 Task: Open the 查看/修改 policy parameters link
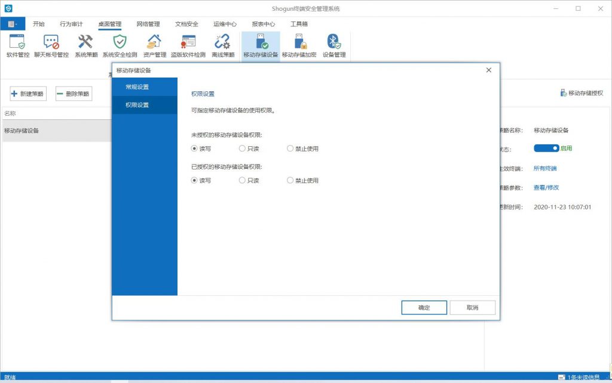tap(546, 187)
